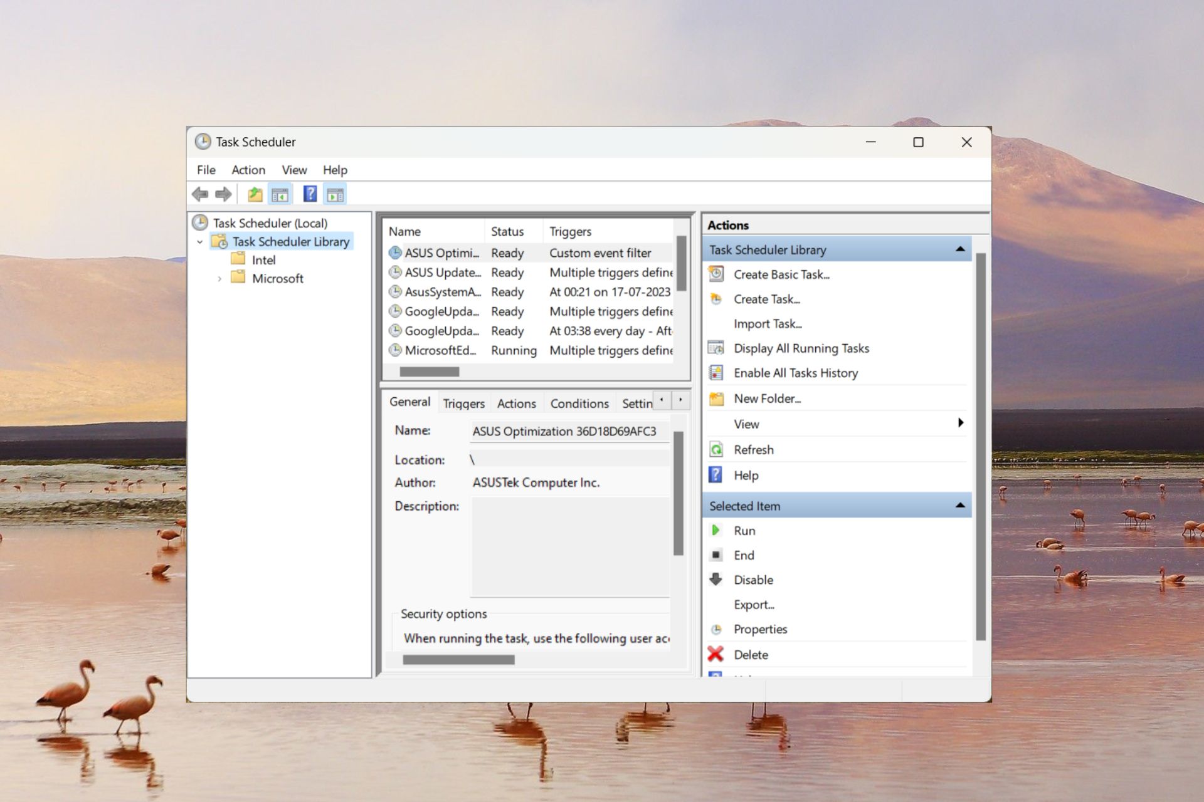Screen dimensions: 1204x802
Task: Switch to the Conditions tab
Action: point(579,404)
